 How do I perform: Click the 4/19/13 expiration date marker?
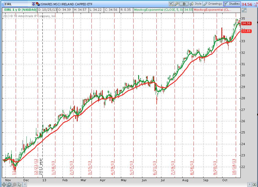click(112, 168)
